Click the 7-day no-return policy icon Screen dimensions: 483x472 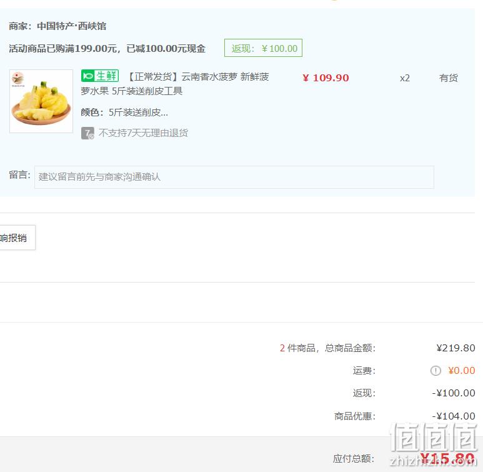click(x=87, y=133)
